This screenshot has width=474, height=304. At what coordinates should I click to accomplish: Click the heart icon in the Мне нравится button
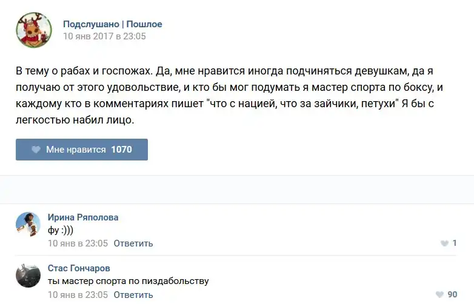click(36, 150)
